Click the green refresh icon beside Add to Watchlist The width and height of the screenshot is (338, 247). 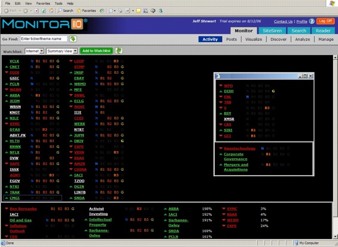tap(119, 51)
